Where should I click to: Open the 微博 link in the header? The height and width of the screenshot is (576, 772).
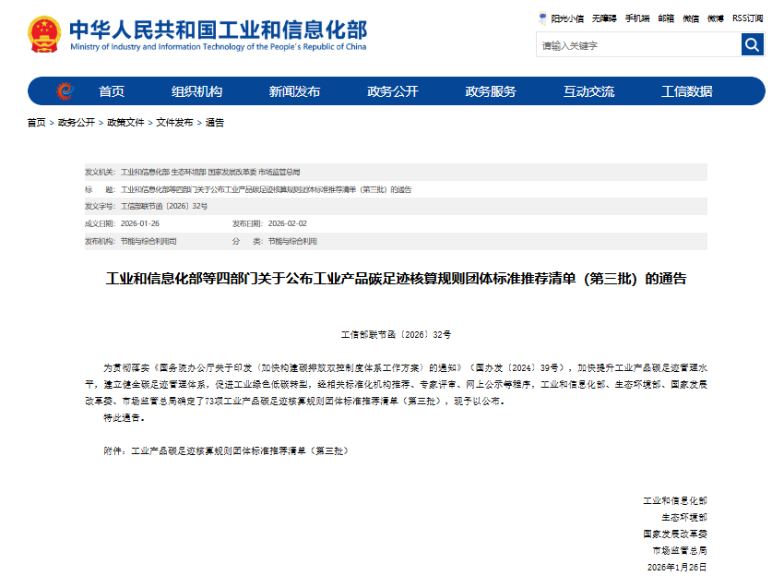(x=715, y=18)
